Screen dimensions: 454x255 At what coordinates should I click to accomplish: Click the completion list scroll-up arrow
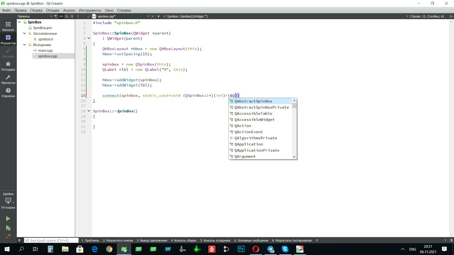[x=294, y=101]
